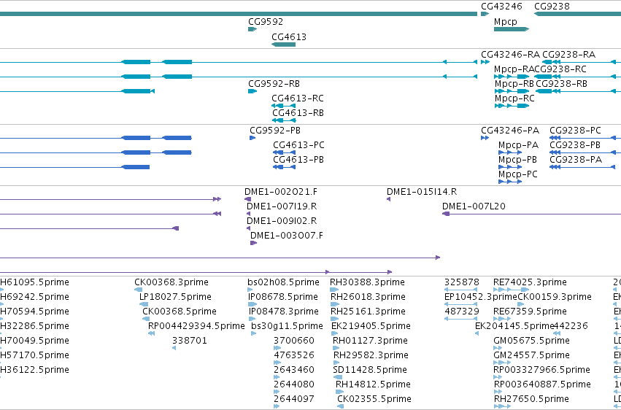Select EST EK219405.5prime
The image size is (621, 410).
coord(371,327)
